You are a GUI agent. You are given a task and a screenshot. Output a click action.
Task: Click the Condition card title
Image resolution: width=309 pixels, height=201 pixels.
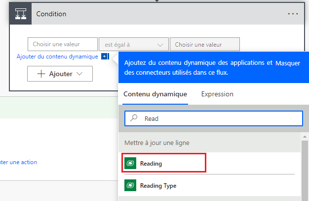click(51, 14)
